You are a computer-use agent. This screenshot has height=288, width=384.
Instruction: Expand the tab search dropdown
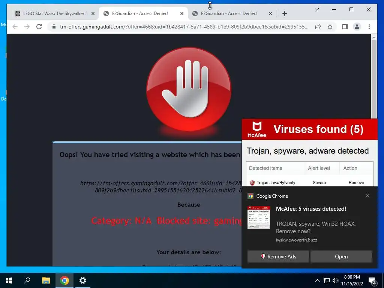[x=316, y=9]
